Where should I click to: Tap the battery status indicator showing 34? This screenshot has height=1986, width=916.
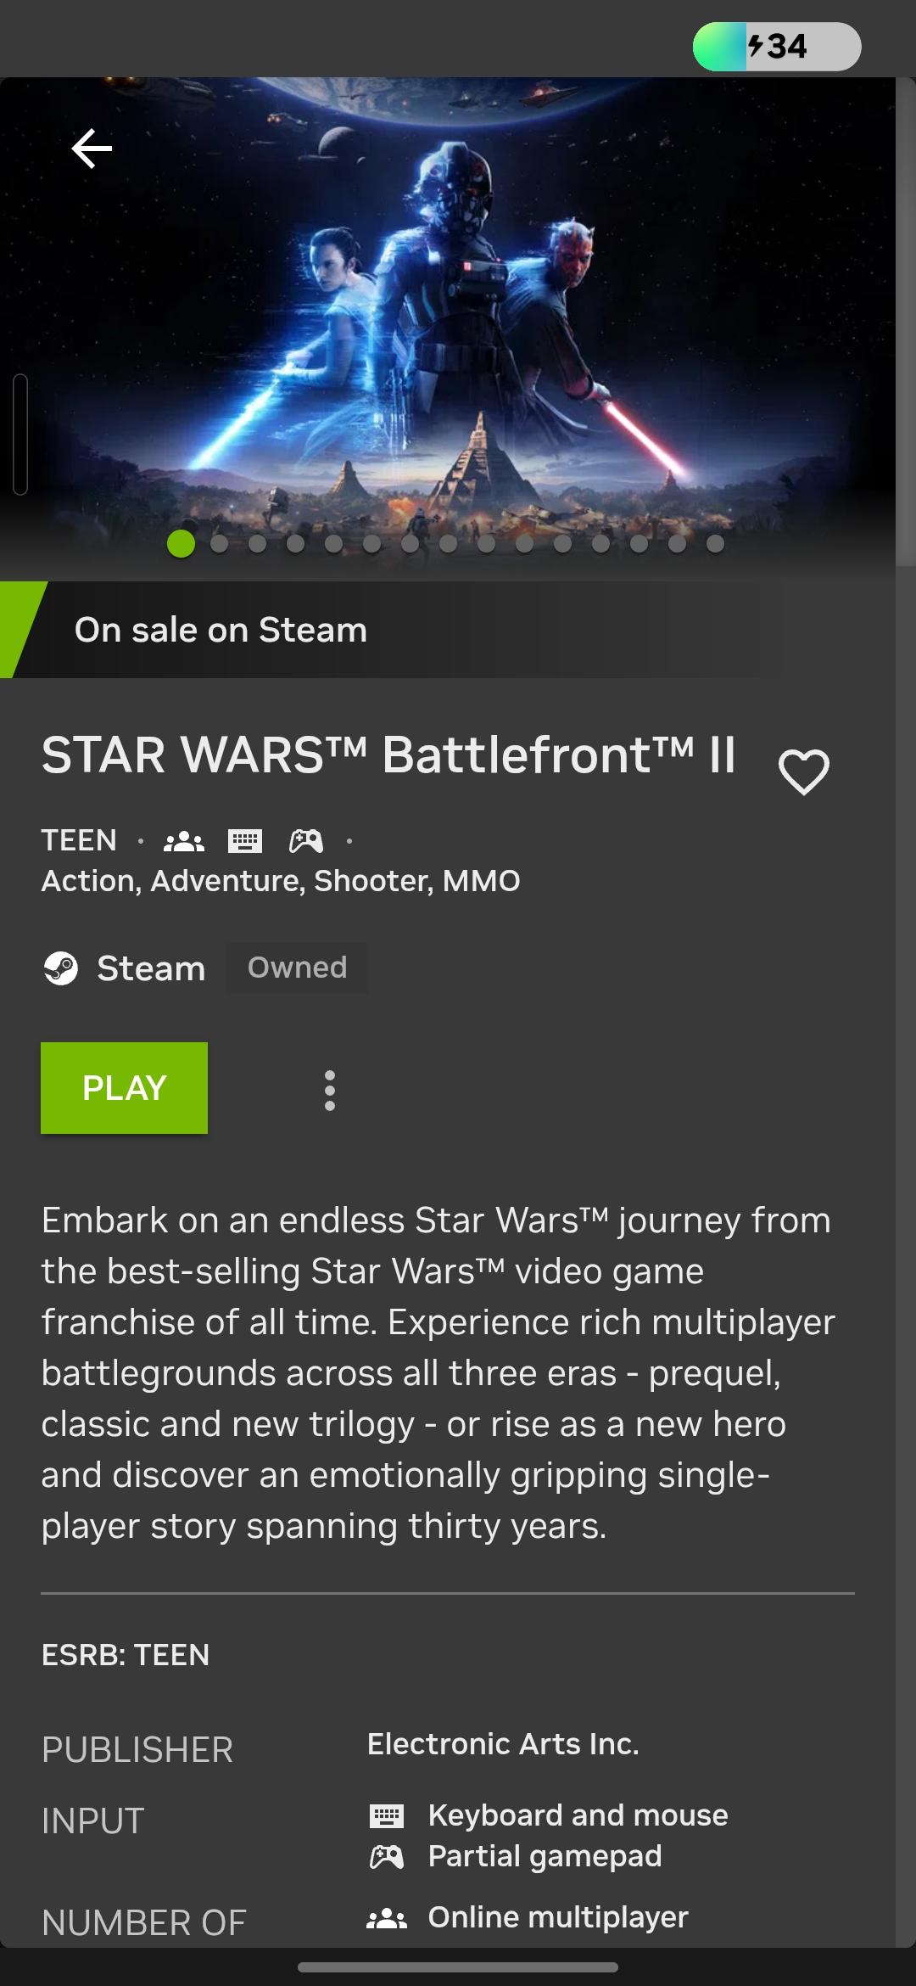tap(776, 47)
